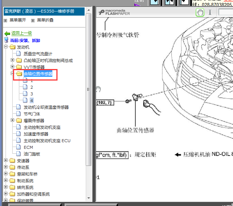Click the folder icon of 凸轮轴正时机油控制阀总成
Viewport: 233px width, 206px height.
point(19,60)
